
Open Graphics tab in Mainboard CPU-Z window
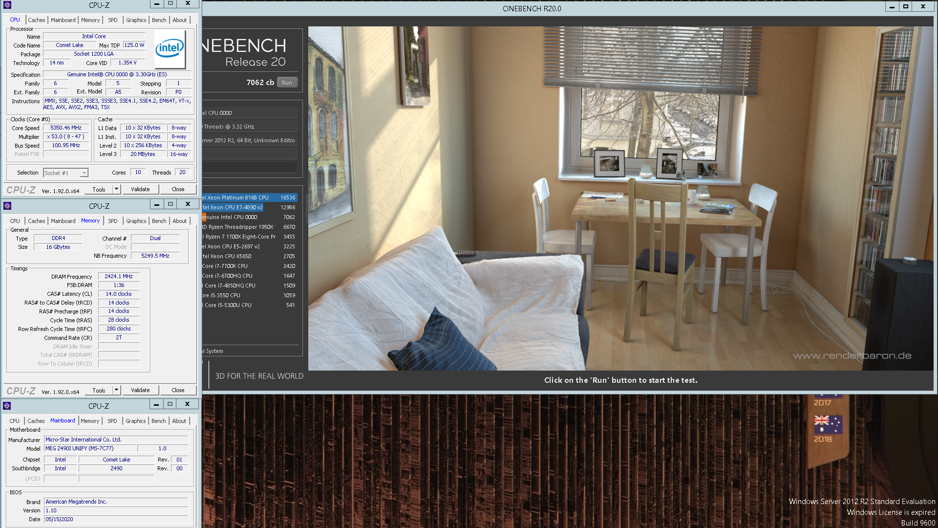click(x=135, y=421)
